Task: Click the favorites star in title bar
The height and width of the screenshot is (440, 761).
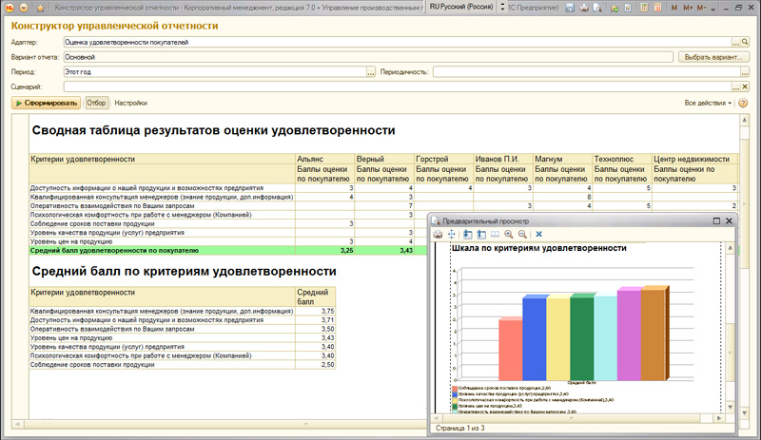Action: click(615, 7)
